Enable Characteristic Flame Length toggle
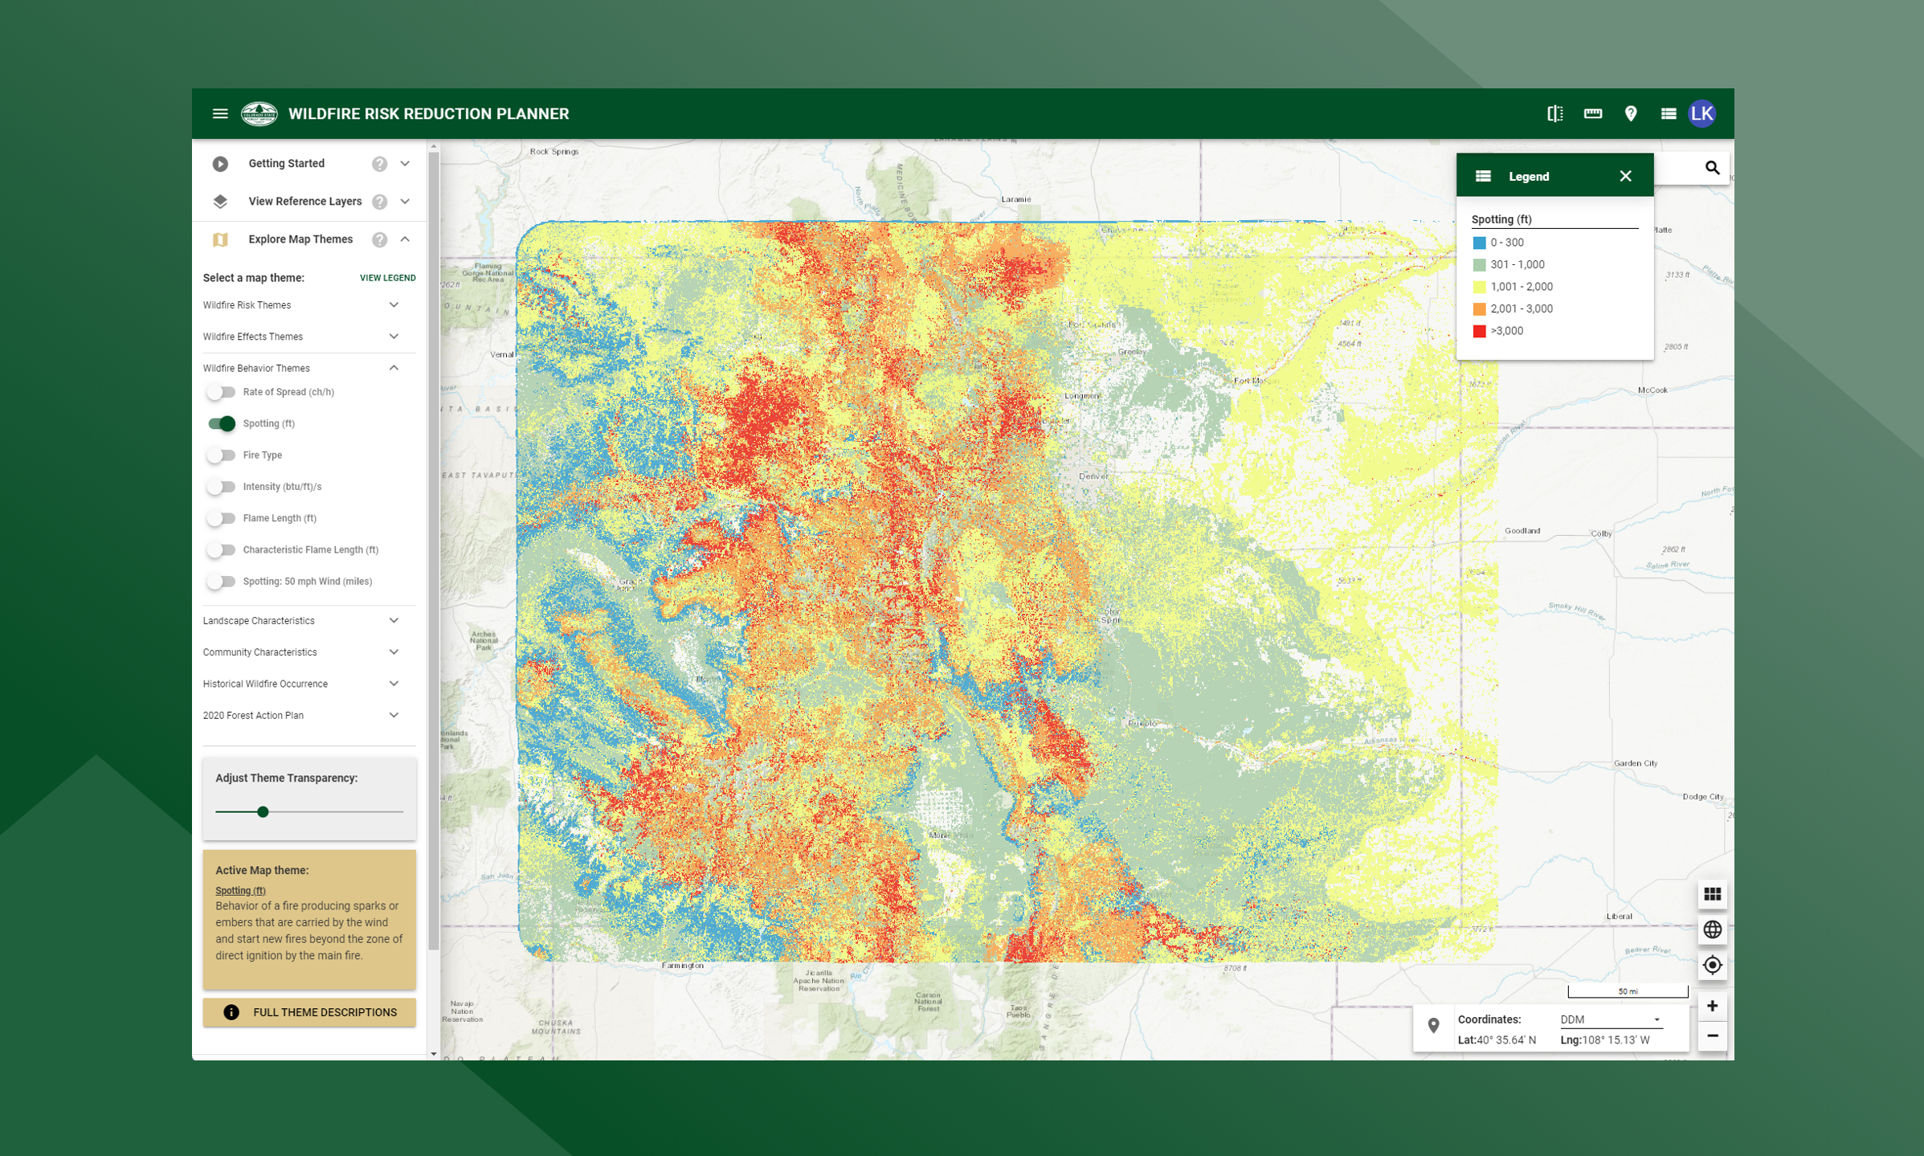The height and width of the screenshot is (1156, 1924). coord(221,549)
